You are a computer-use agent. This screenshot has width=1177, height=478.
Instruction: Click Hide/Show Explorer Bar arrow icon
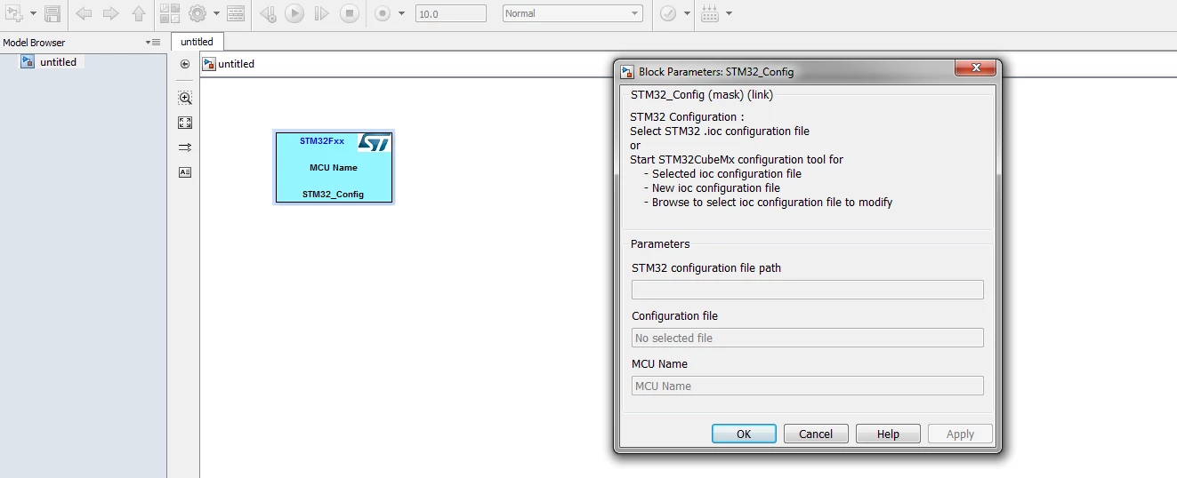click(x=185, y=64)
